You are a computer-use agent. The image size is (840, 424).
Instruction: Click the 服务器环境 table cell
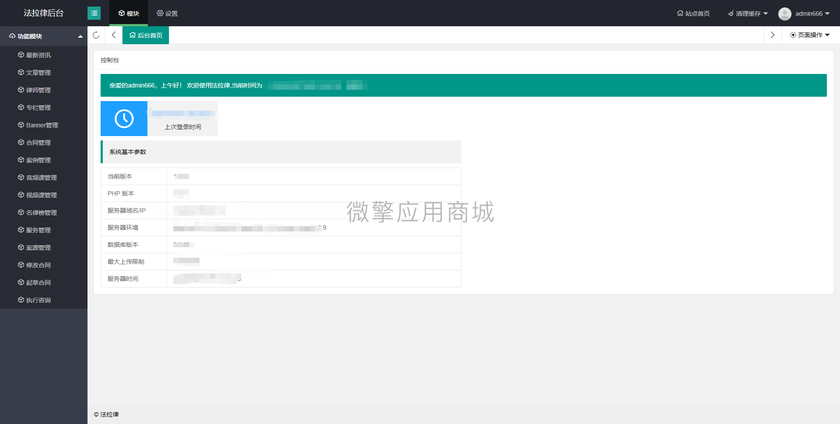point(133,228)
